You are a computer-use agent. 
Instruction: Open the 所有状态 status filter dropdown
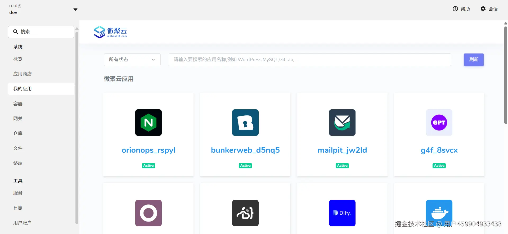[132, 60]
